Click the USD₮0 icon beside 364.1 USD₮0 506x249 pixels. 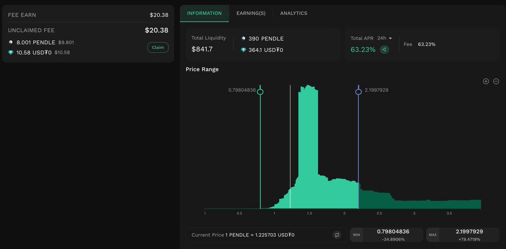click(243, 50)
